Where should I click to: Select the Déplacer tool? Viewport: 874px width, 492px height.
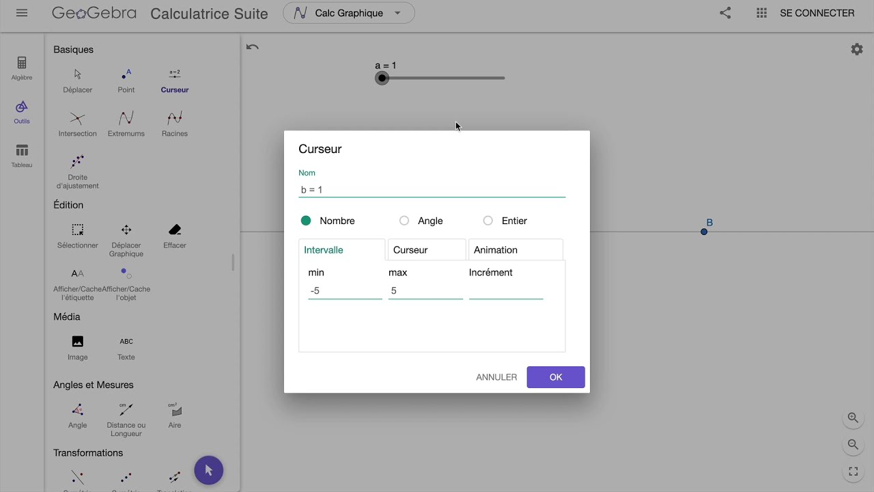point(78,81)
